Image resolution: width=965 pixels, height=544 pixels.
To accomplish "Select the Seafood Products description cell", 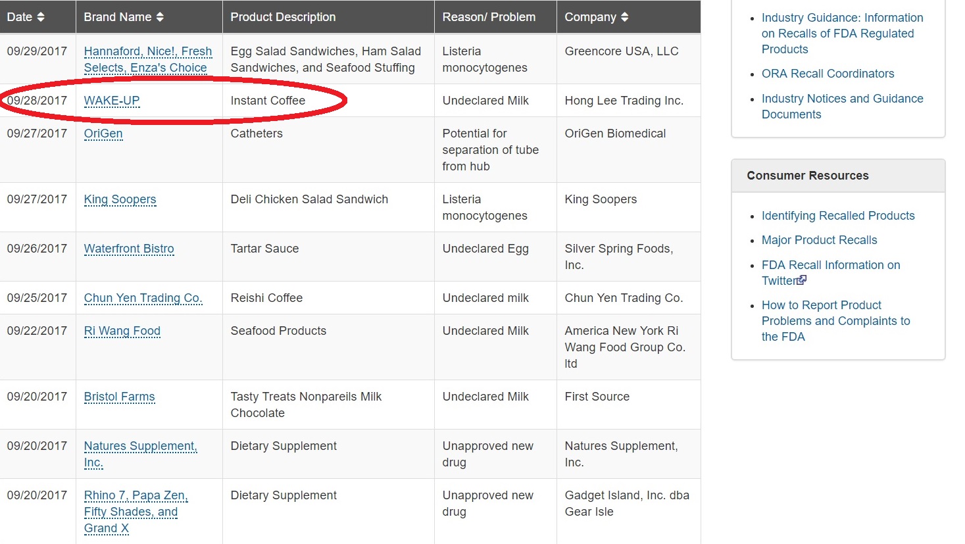I will tap(328, 347).
